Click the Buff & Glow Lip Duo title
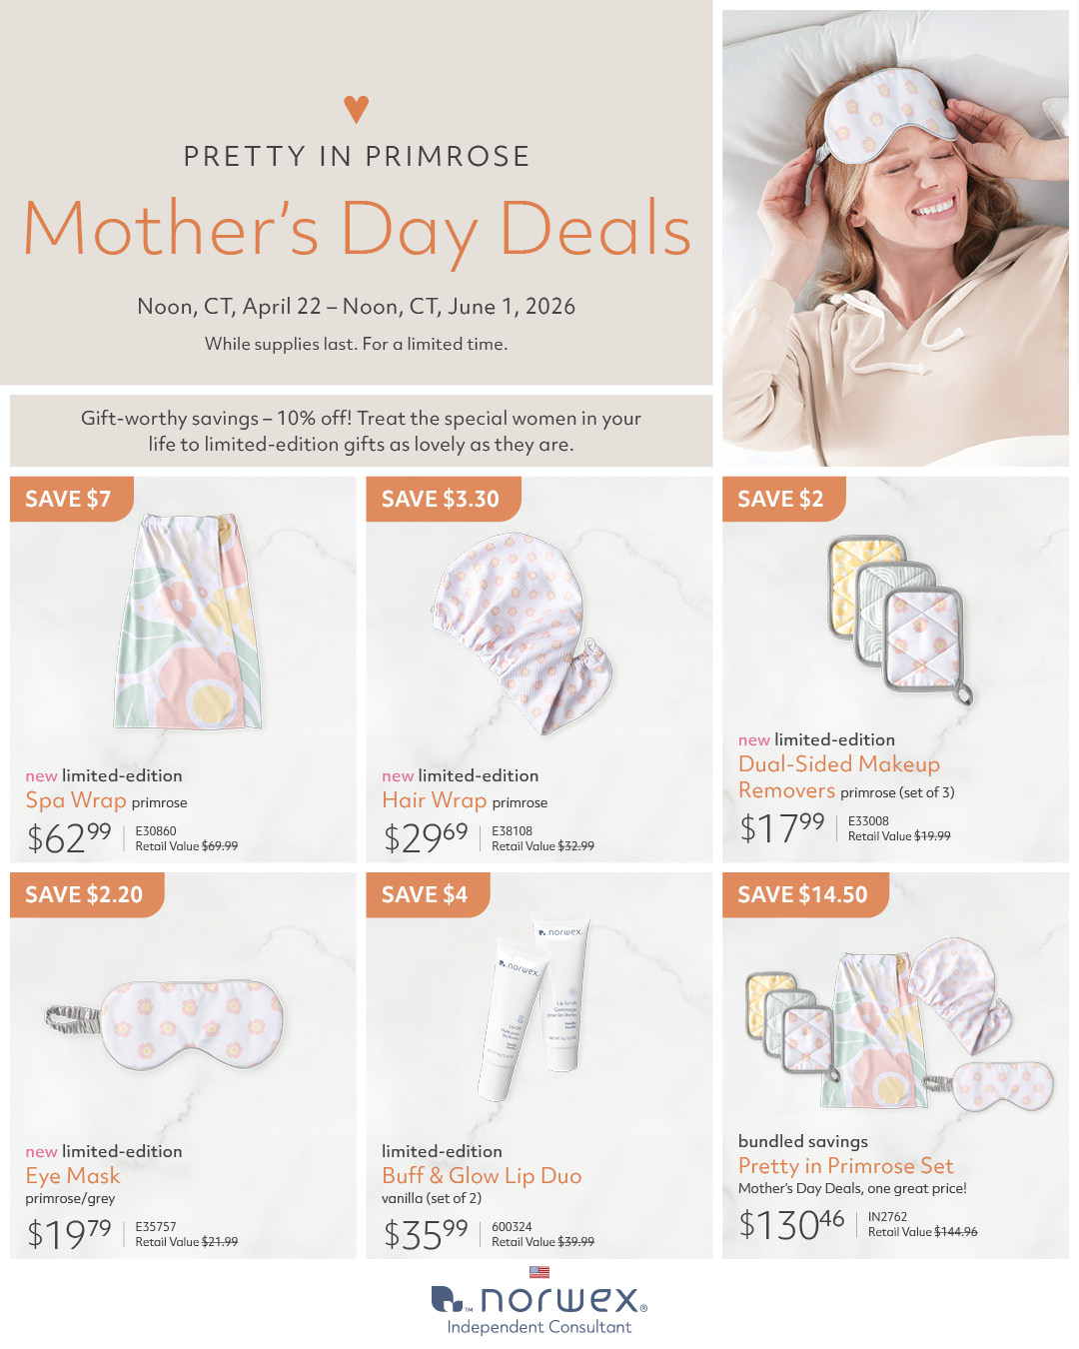 point(482,1176)
